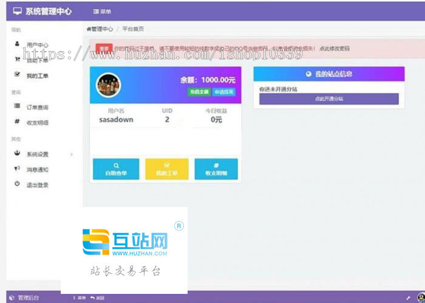The width and height of the screenshot is (425, 303).
Task: Click the wrench icon in bottom bar
Action: click(408, 298)
